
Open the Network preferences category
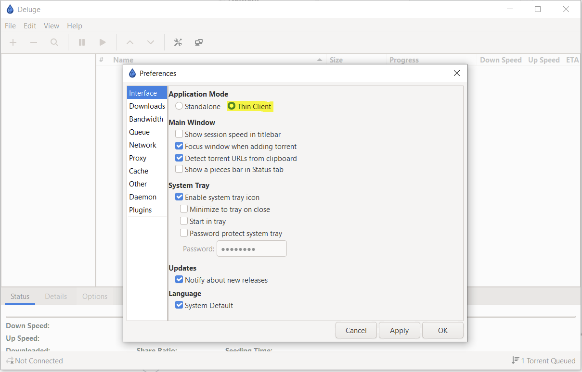[147, 145]
